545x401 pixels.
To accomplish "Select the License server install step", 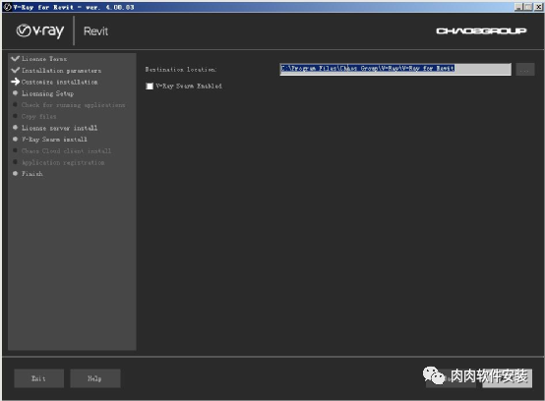I will tap(59, 128).
